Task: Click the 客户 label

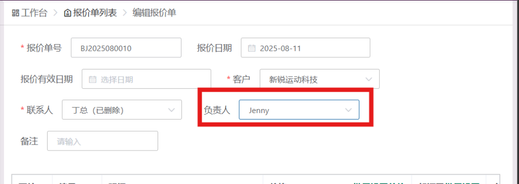Action: tap(242, 79)
